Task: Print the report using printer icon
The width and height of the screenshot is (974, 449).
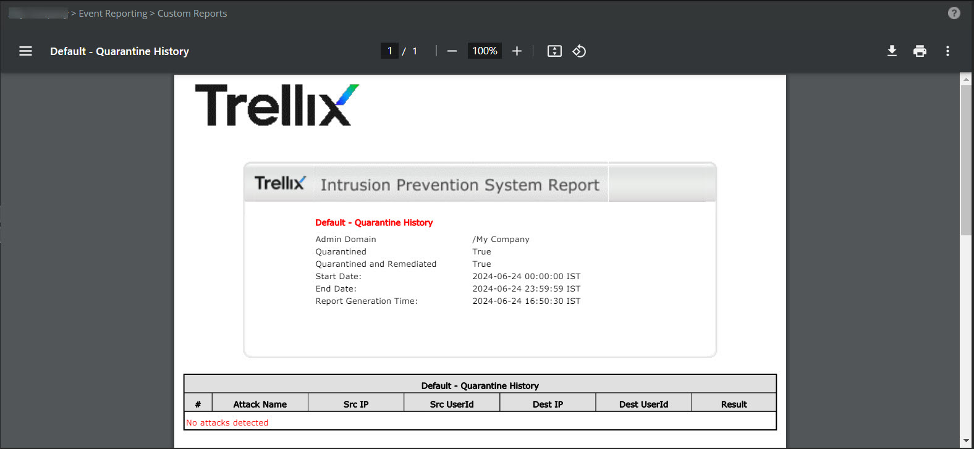Action: pyautogui.click(x=920, y=51)
